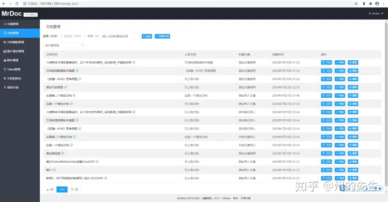Open history for the 简介 document
The image size is (388, 202).
[327, 170]
